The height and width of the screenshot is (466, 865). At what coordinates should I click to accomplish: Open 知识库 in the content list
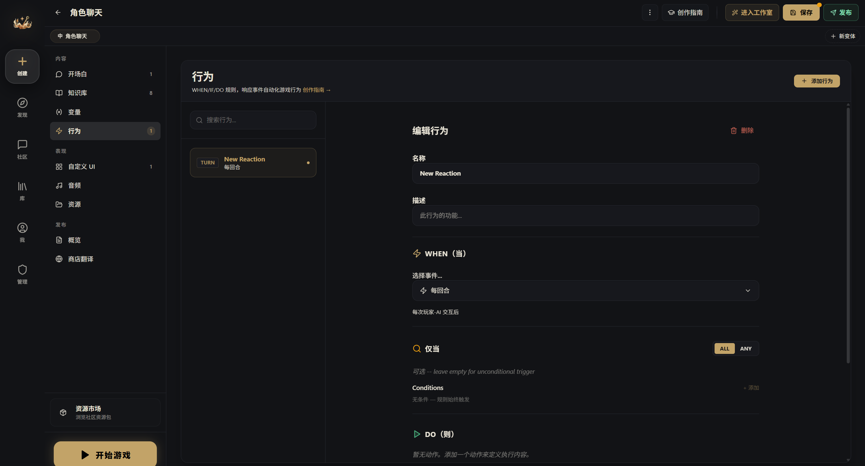pyautogui.click(x=105, y=93)
